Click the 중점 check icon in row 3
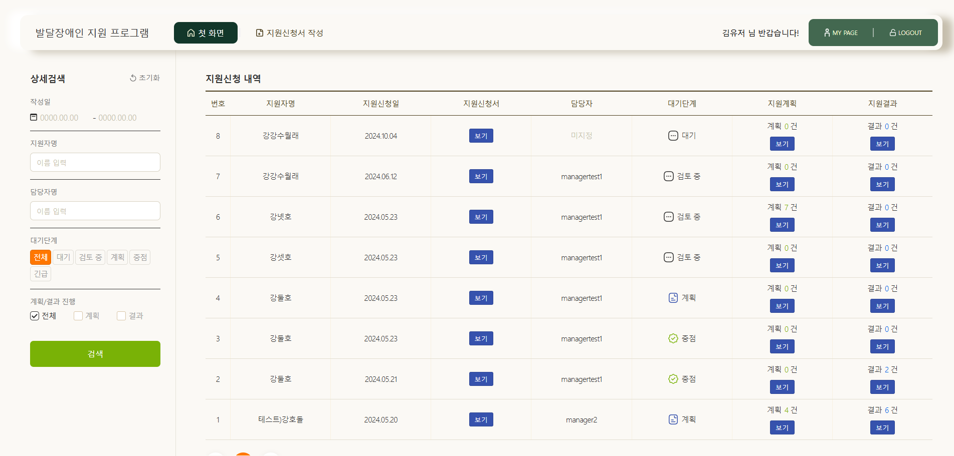Screen dimensions: 954x456 click(673, 338)
